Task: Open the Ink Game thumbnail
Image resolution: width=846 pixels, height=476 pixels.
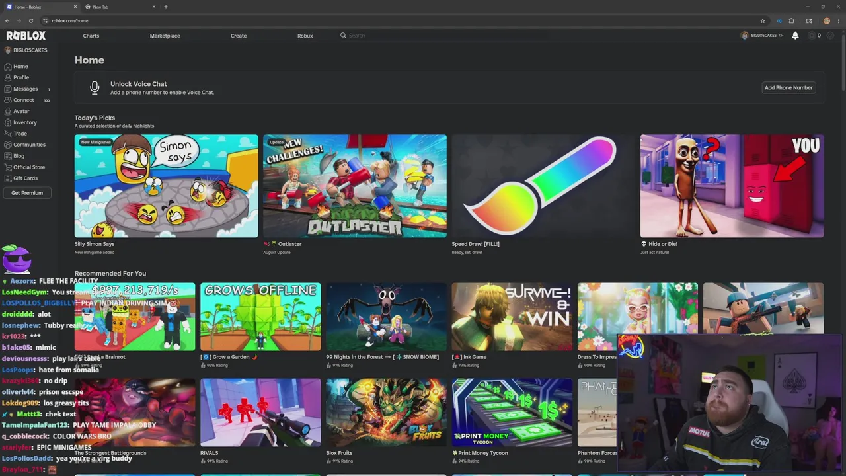Action: (x=512, y=317)
